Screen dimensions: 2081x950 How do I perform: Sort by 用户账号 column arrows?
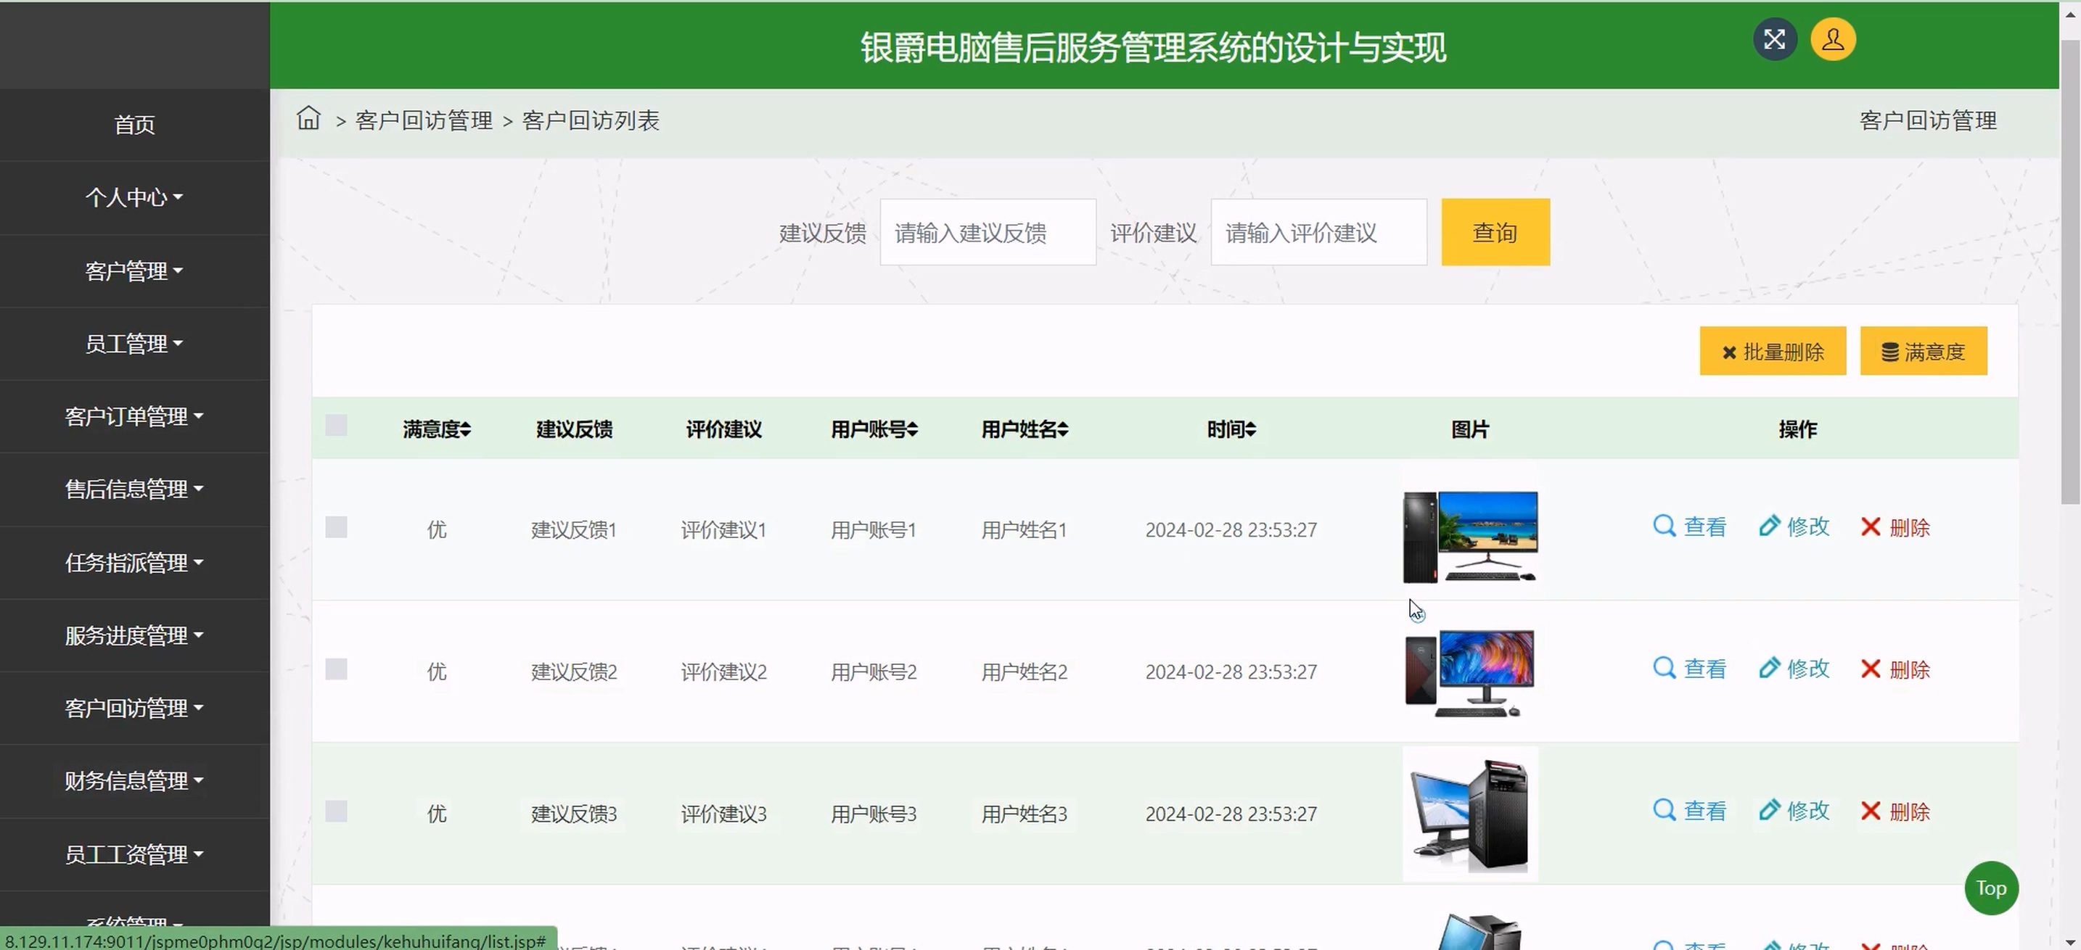click(912, 430)
